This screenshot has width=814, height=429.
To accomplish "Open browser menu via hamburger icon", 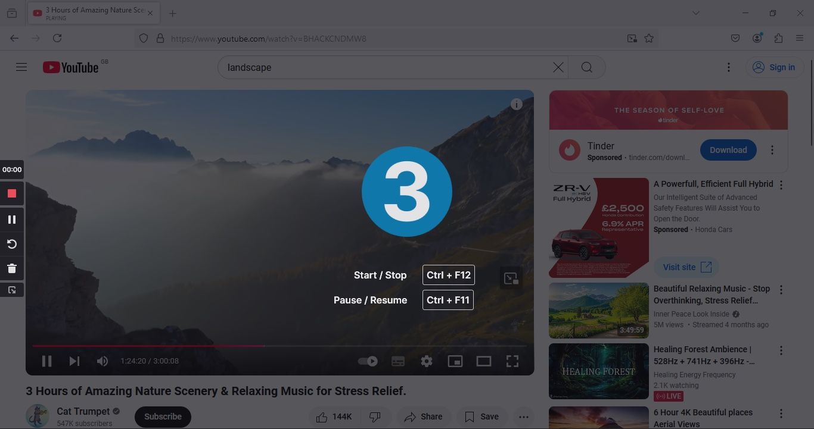I will click(800, 37).
